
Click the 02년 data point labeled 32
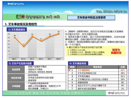pyautogui.click(x=32, y=36)
